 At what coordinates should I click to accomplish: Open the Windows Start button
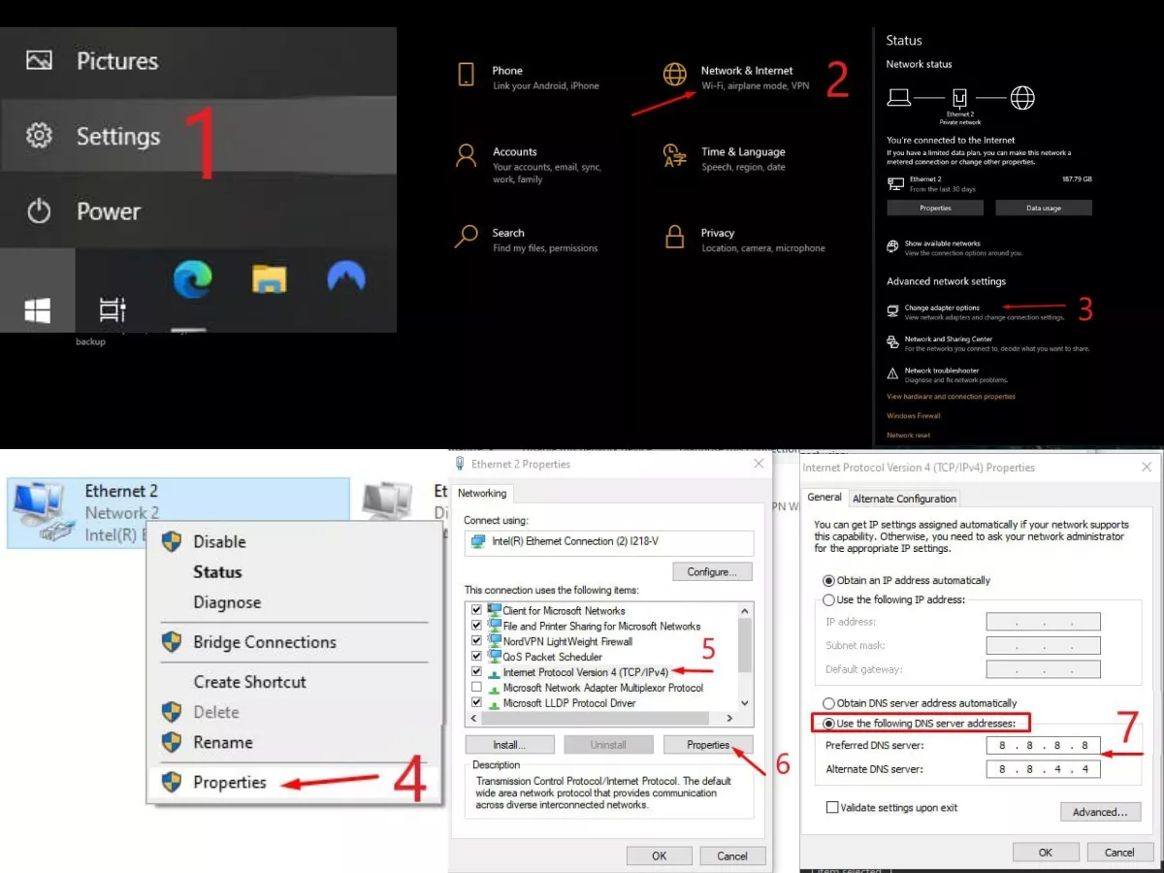(x=38, y=309)
